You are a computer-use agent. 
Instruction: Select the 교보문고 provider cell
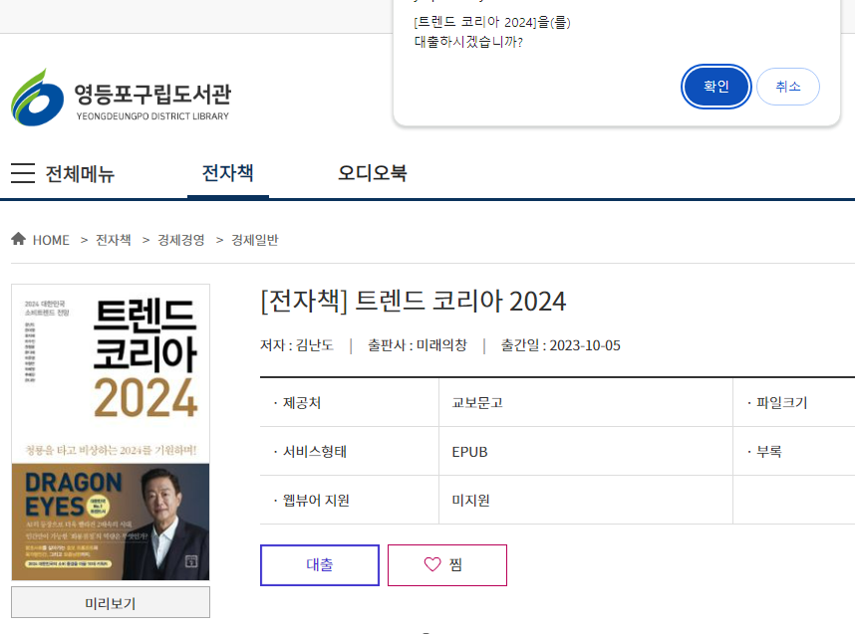tap(586, 402)
